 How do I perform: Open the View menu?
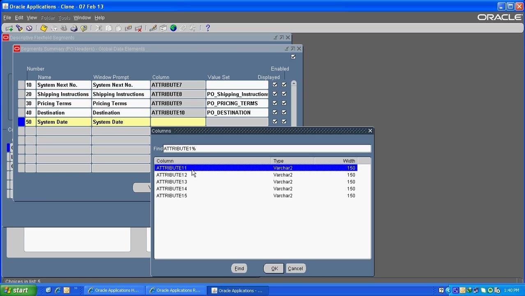click(32, 18)
